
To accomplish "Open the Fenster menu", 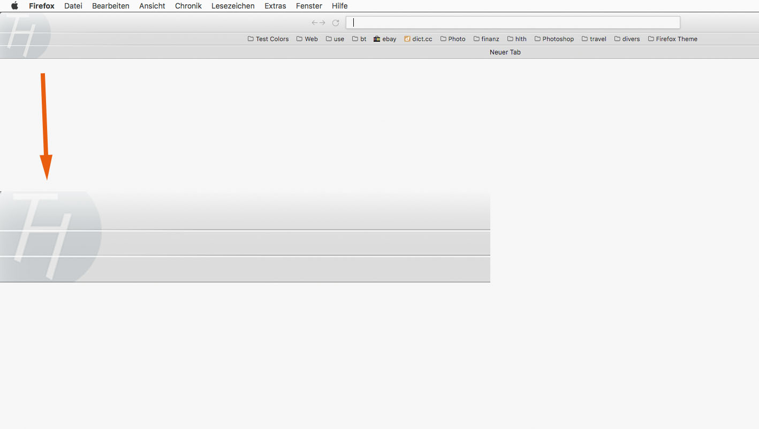I will point(309,6).
